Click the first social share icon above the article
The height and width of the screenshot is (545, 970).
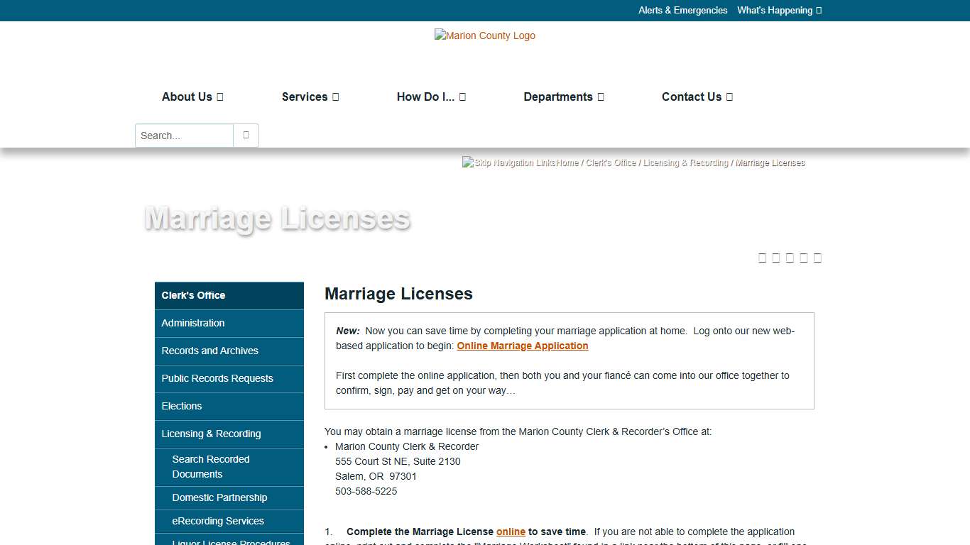[x=762, y=258]
